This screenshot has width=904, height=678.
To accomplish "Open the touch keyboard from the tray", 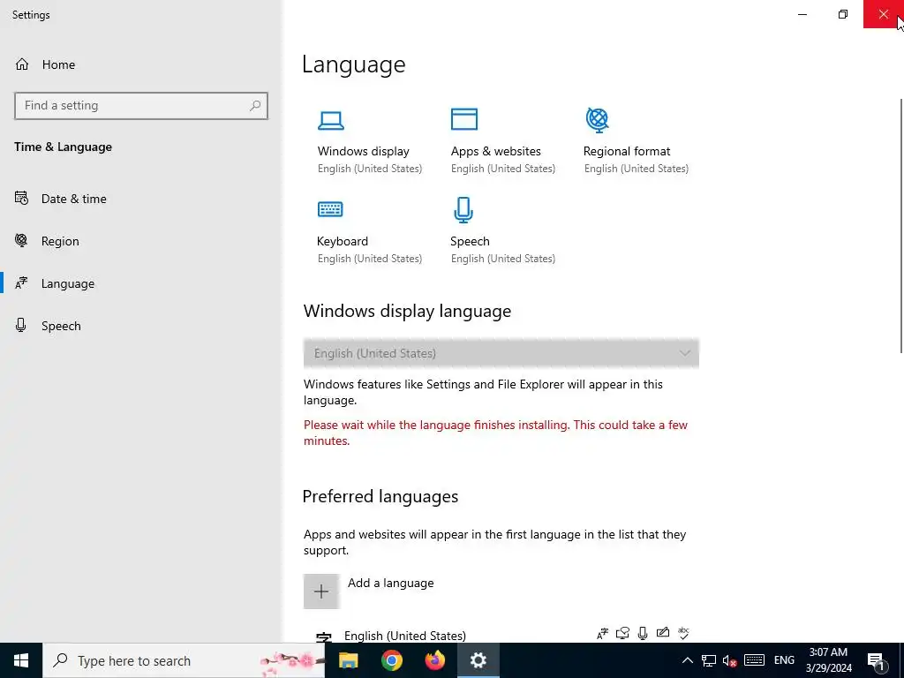I will tap(754, 660).
